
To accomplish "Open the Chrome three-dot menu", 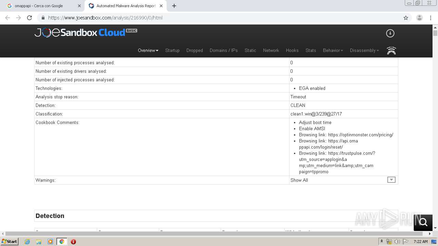I will tap(430, 18).
